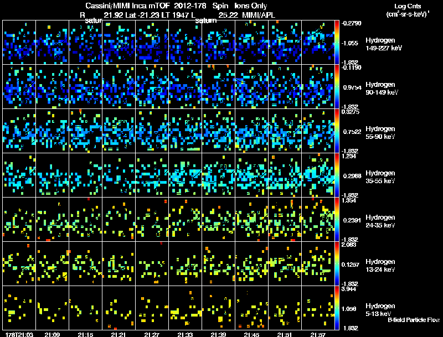The height and width of the screenshot is (337, 443).
Task: Click the Hydrogen 35-55 keV label
Action: pyautogui.click(x=380, y=177)
